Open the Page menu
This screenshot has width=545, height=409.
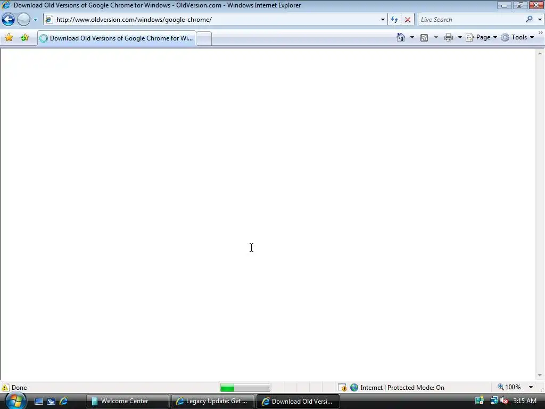click(481, 37)
